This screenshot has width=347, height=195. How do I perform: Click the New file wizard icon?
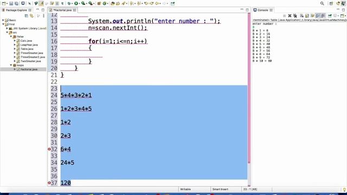pos(4,3)
